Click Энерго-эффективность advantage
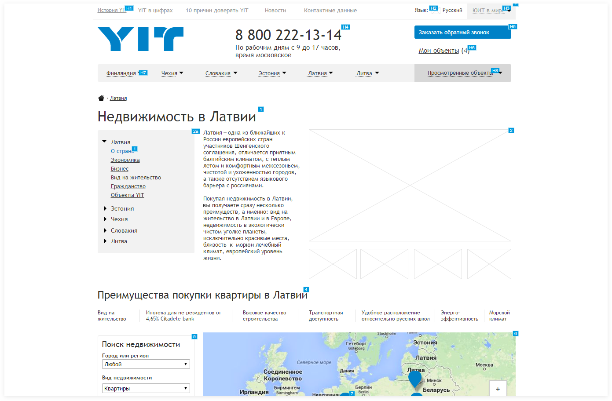The image size is (612, 401). click(459, 316)
